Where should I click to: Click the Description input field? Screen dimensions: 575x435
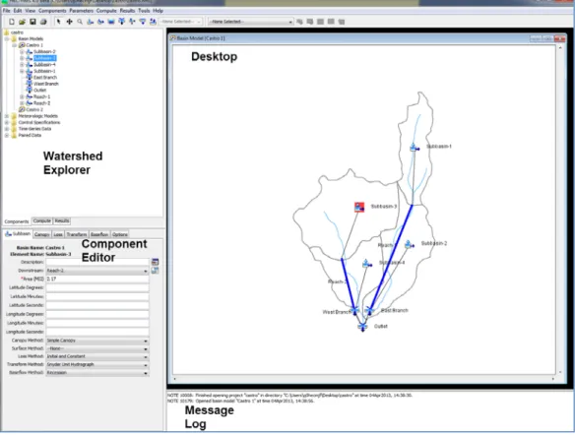point(97,262)
